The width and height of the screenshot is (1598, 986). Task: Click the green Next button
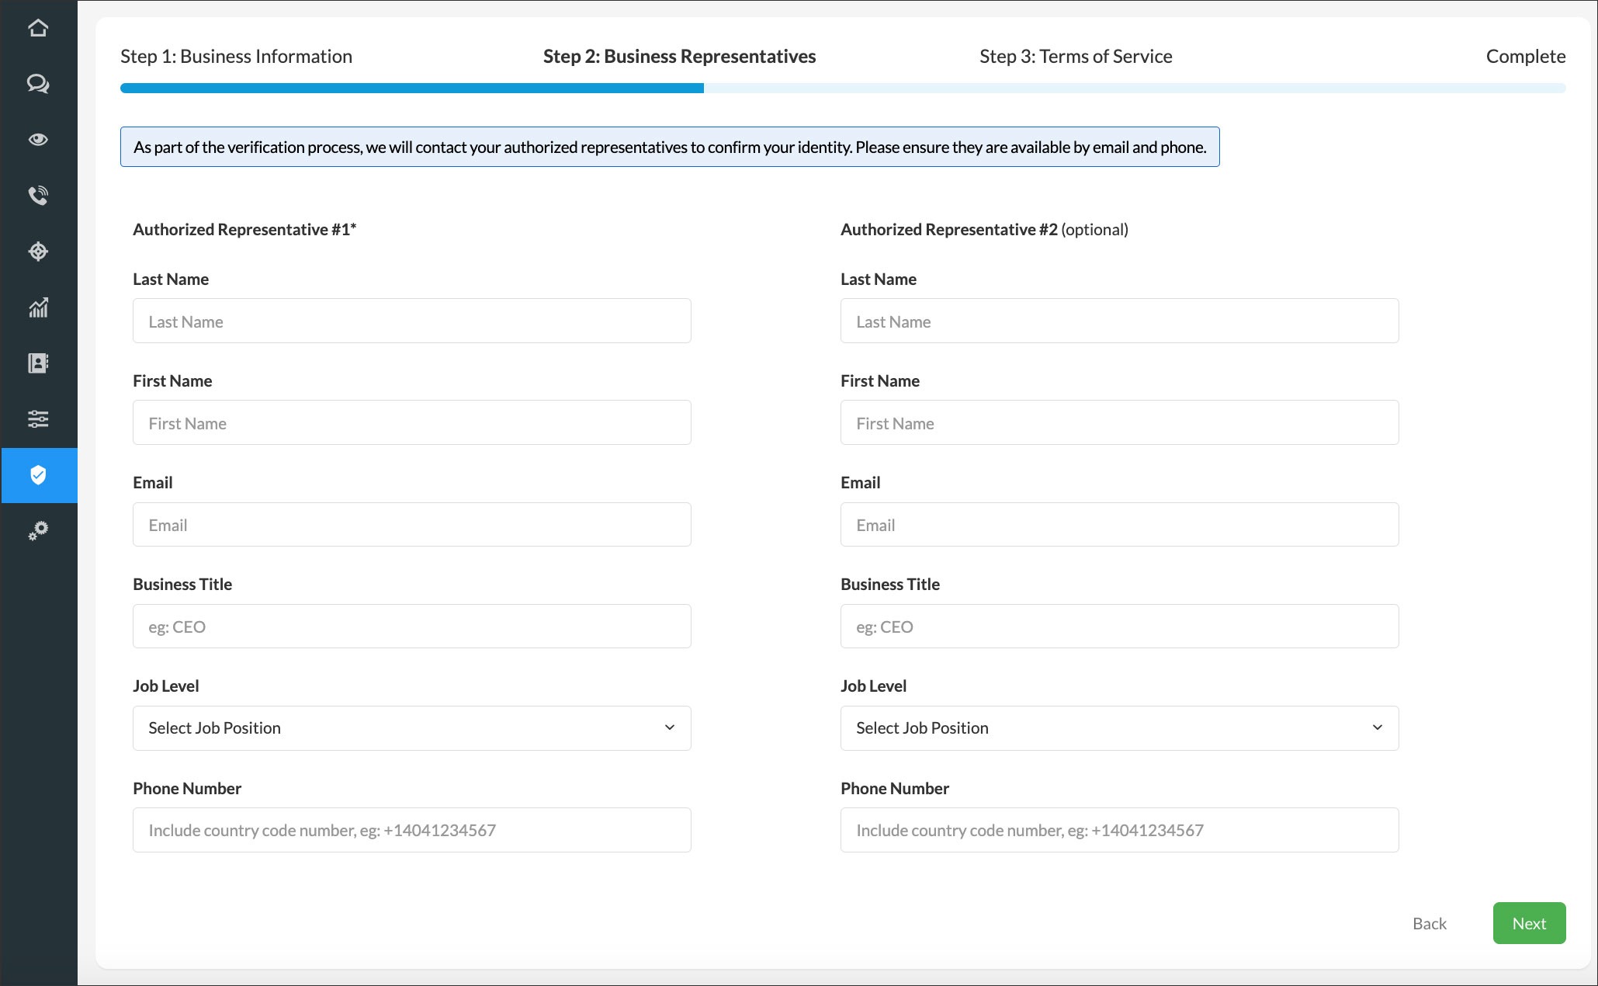pos(1528,923)
